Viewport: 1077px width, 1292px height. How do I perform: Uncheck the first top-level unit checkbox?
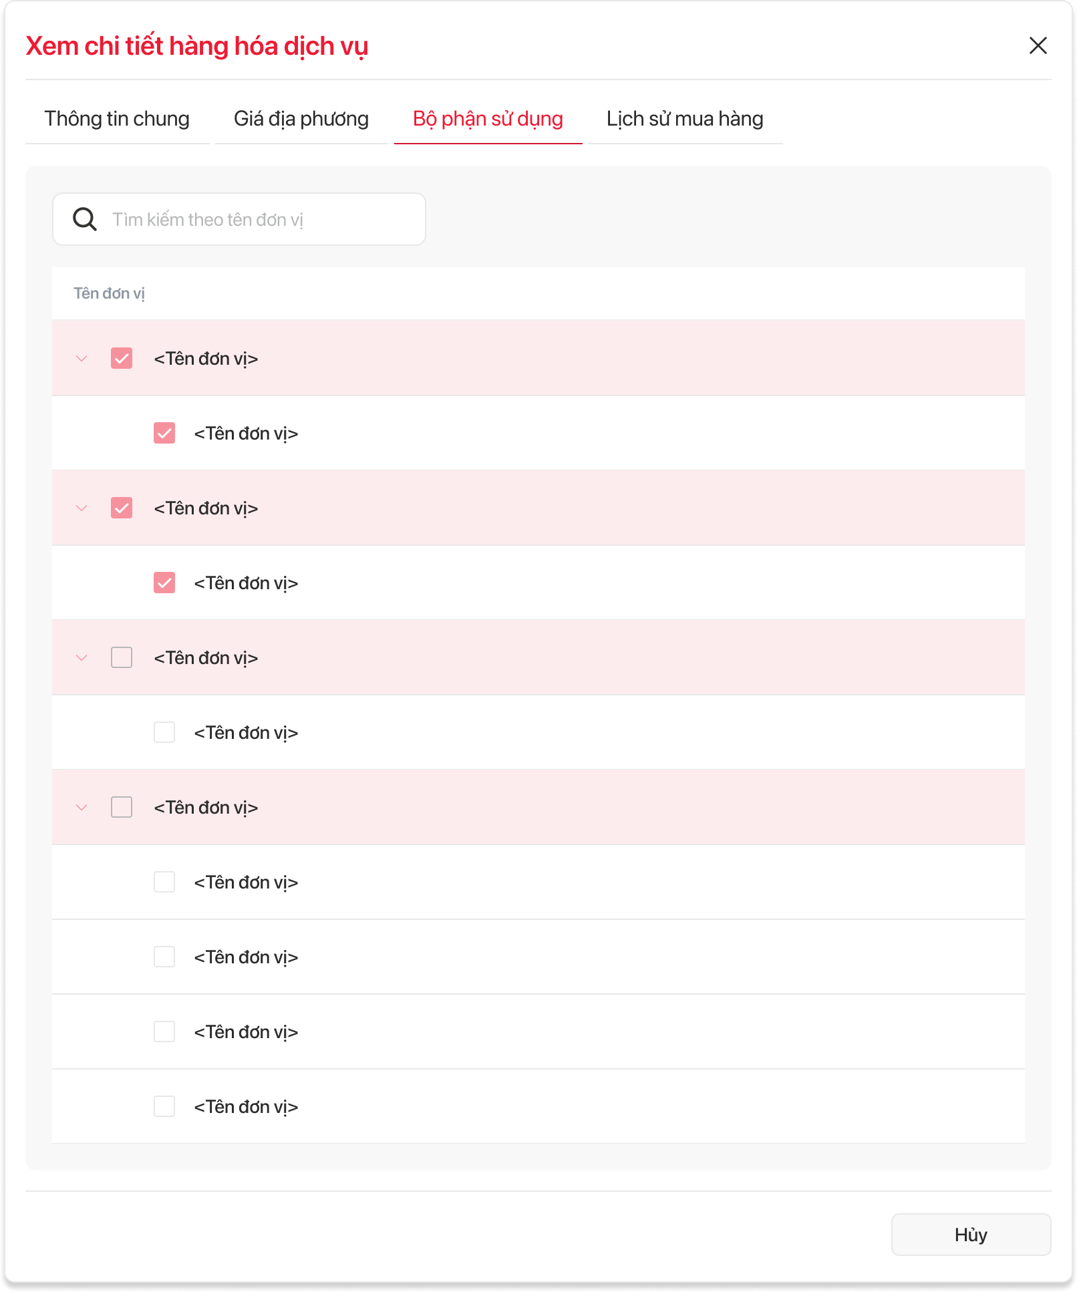pos(122,359)
